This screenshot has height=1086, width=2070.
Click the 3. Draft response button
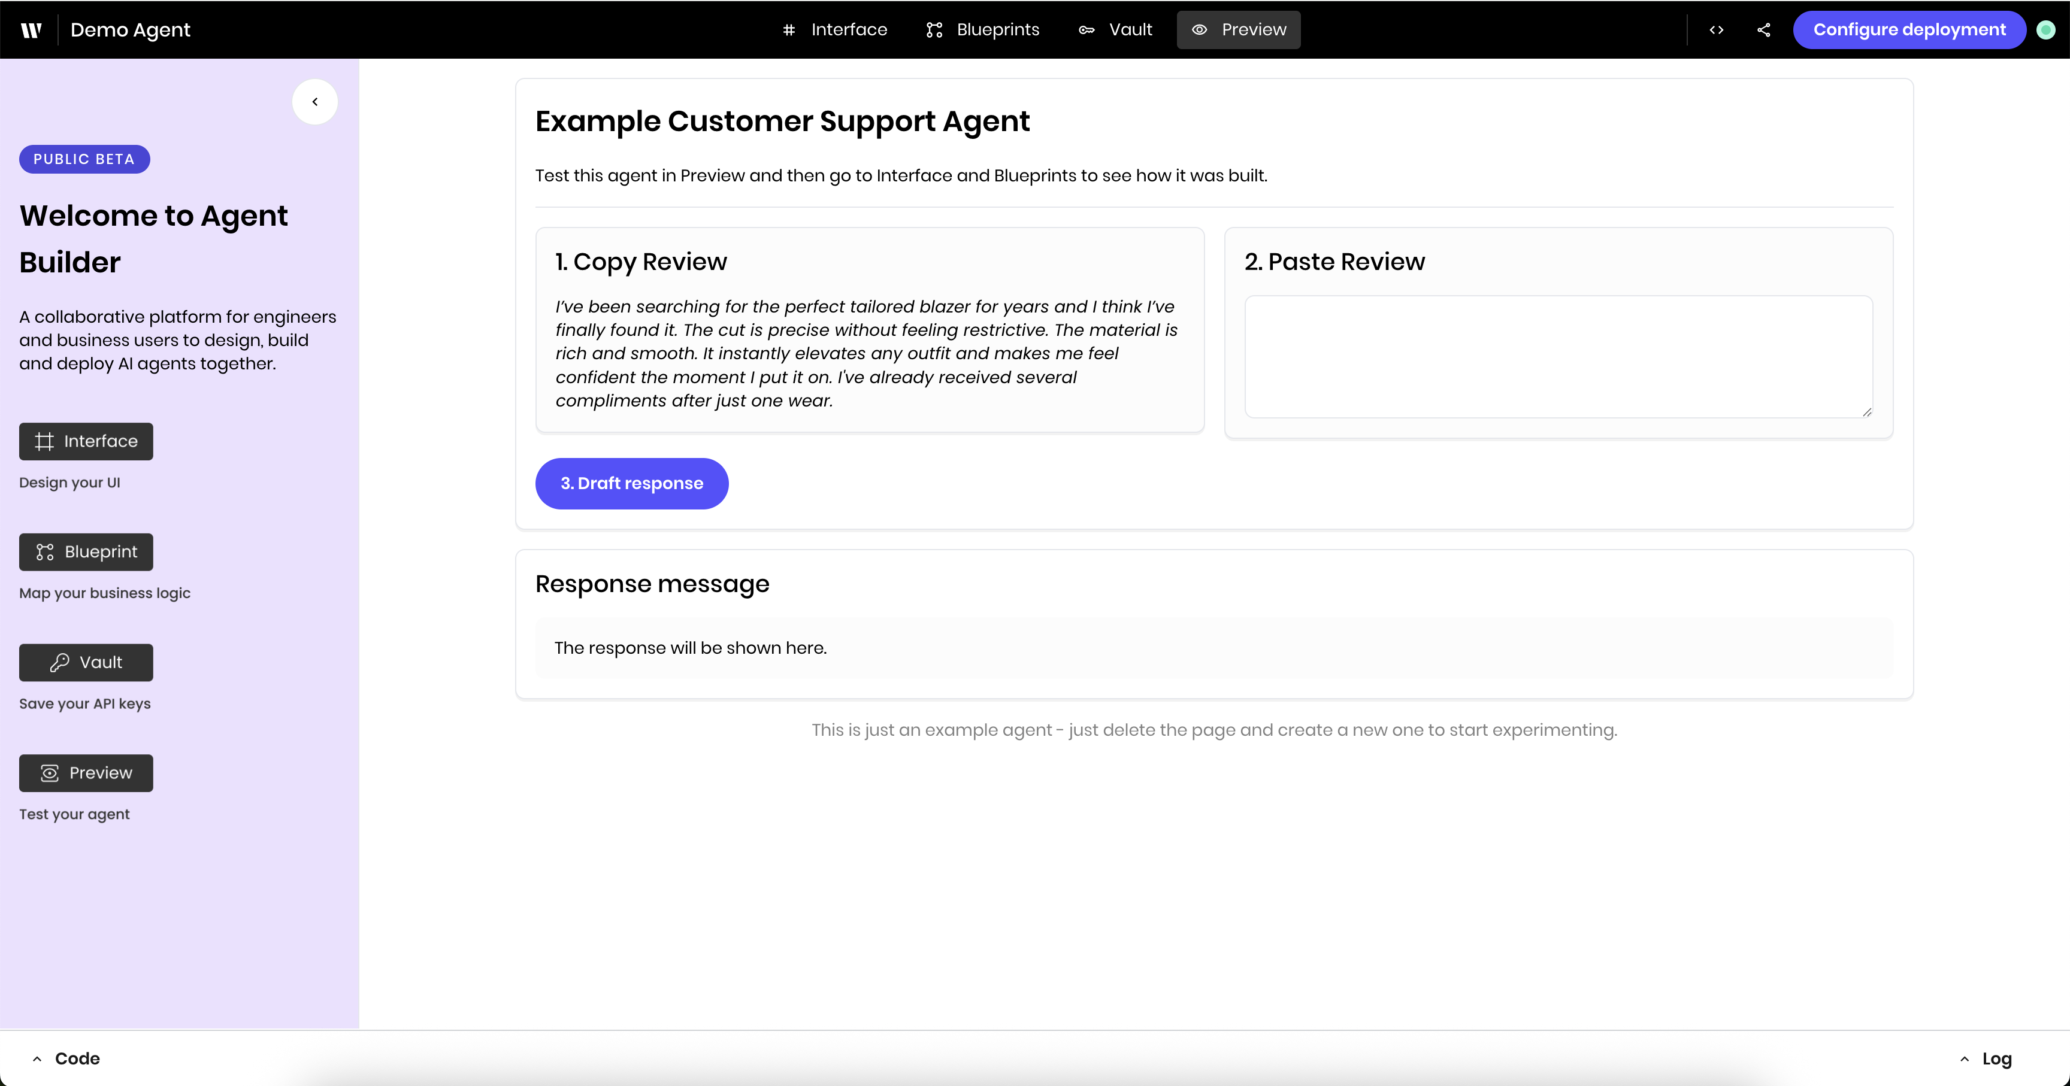632,484
